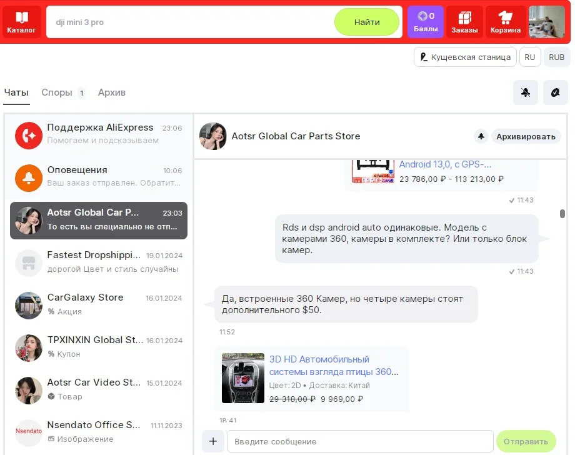Click the red AliExpress support avatar icon

click(29, 136)
